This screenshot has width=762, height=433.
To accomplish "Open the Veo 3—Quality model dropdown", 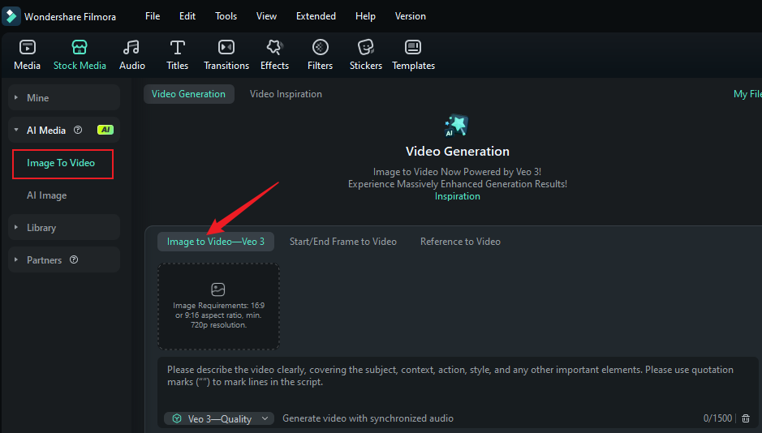I will tap(219, 418).
